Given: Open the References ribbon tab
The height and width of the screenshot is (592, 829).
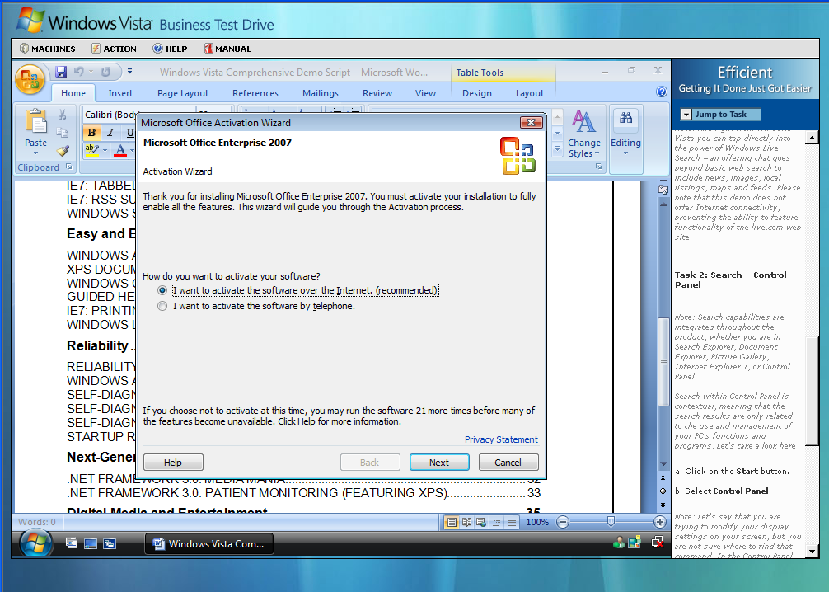Looking at the screenshot, I should coord(255,93).
